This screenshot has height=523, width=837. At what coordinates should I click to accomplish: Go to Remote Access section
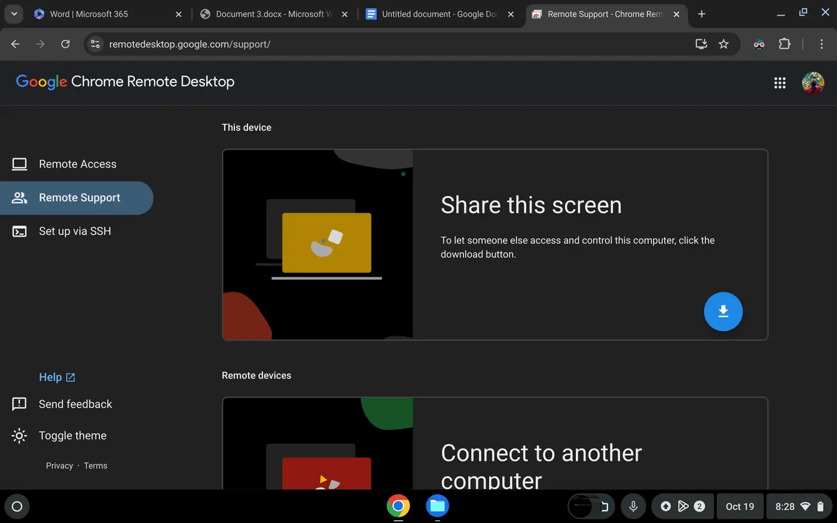point(77,164)
